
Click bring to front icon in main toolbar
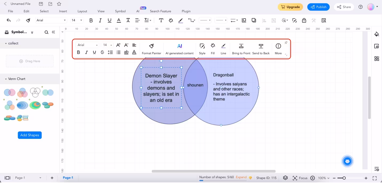(x=244, y=20)
